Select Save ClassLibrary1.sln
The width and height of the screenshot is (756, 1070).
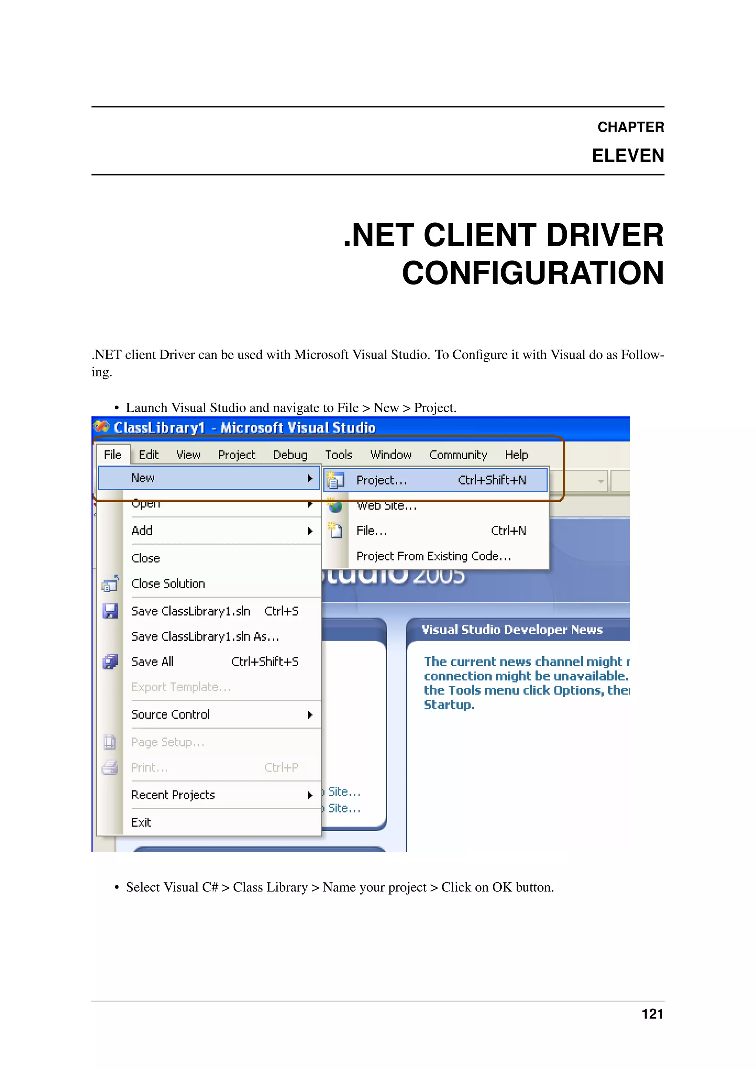coord(209,611)
